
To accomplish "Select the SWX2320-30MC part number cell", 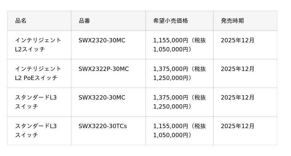I will point(102,41).
